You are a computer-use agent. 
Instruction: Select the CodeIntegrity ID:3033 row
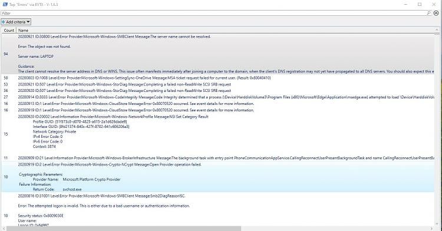tap(218, 97)
